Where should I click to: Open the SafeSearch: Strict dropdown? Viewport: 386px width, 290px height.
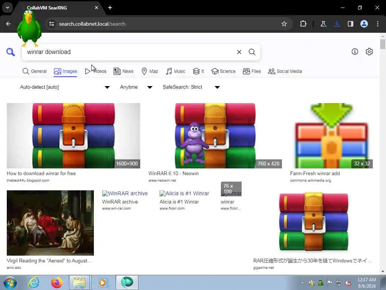point(191,87)
